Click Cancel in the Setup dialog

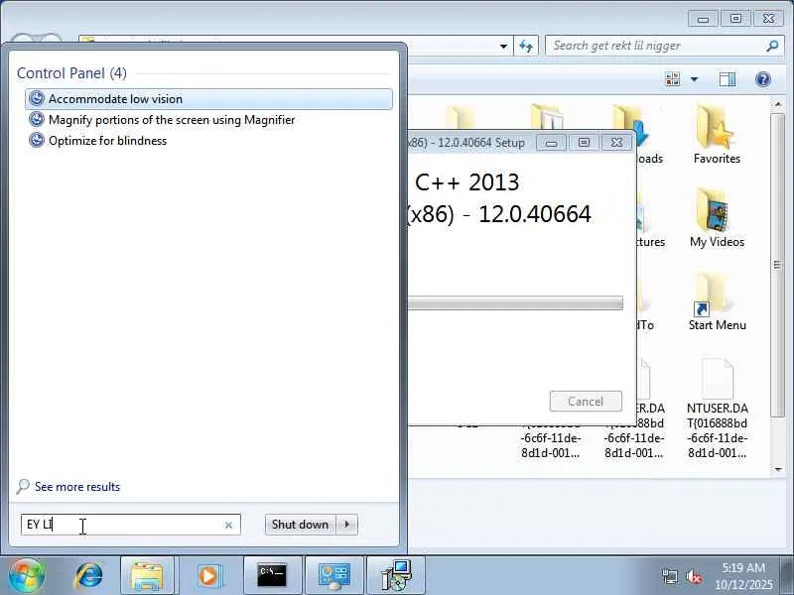pyautogui.click(x=586, y=402)
